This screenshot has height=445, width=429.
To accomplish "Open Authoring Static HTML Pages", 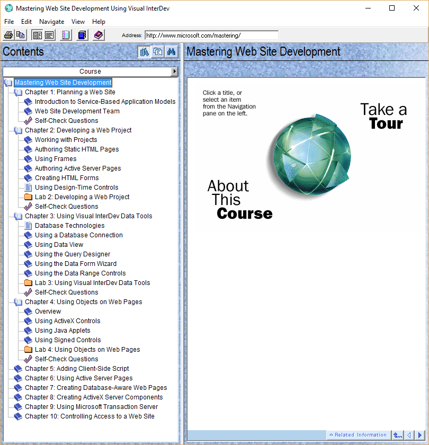I will [77, 149].
